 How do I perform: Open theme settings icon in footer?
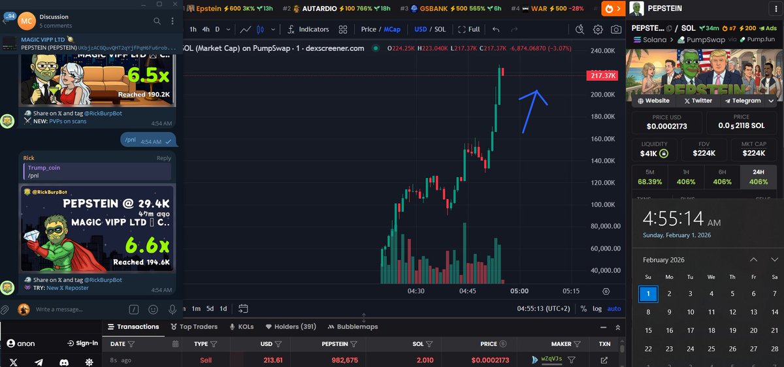click(89, 362)
